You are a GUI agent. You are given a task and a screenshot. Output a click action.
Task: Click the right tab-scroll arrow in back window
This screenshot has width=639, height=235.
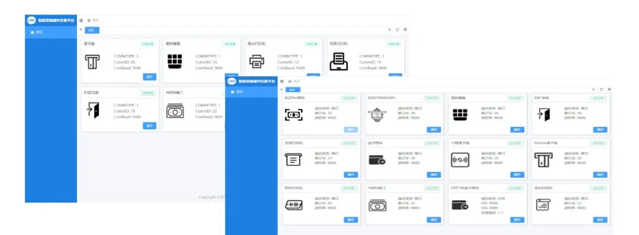point(389,30)
